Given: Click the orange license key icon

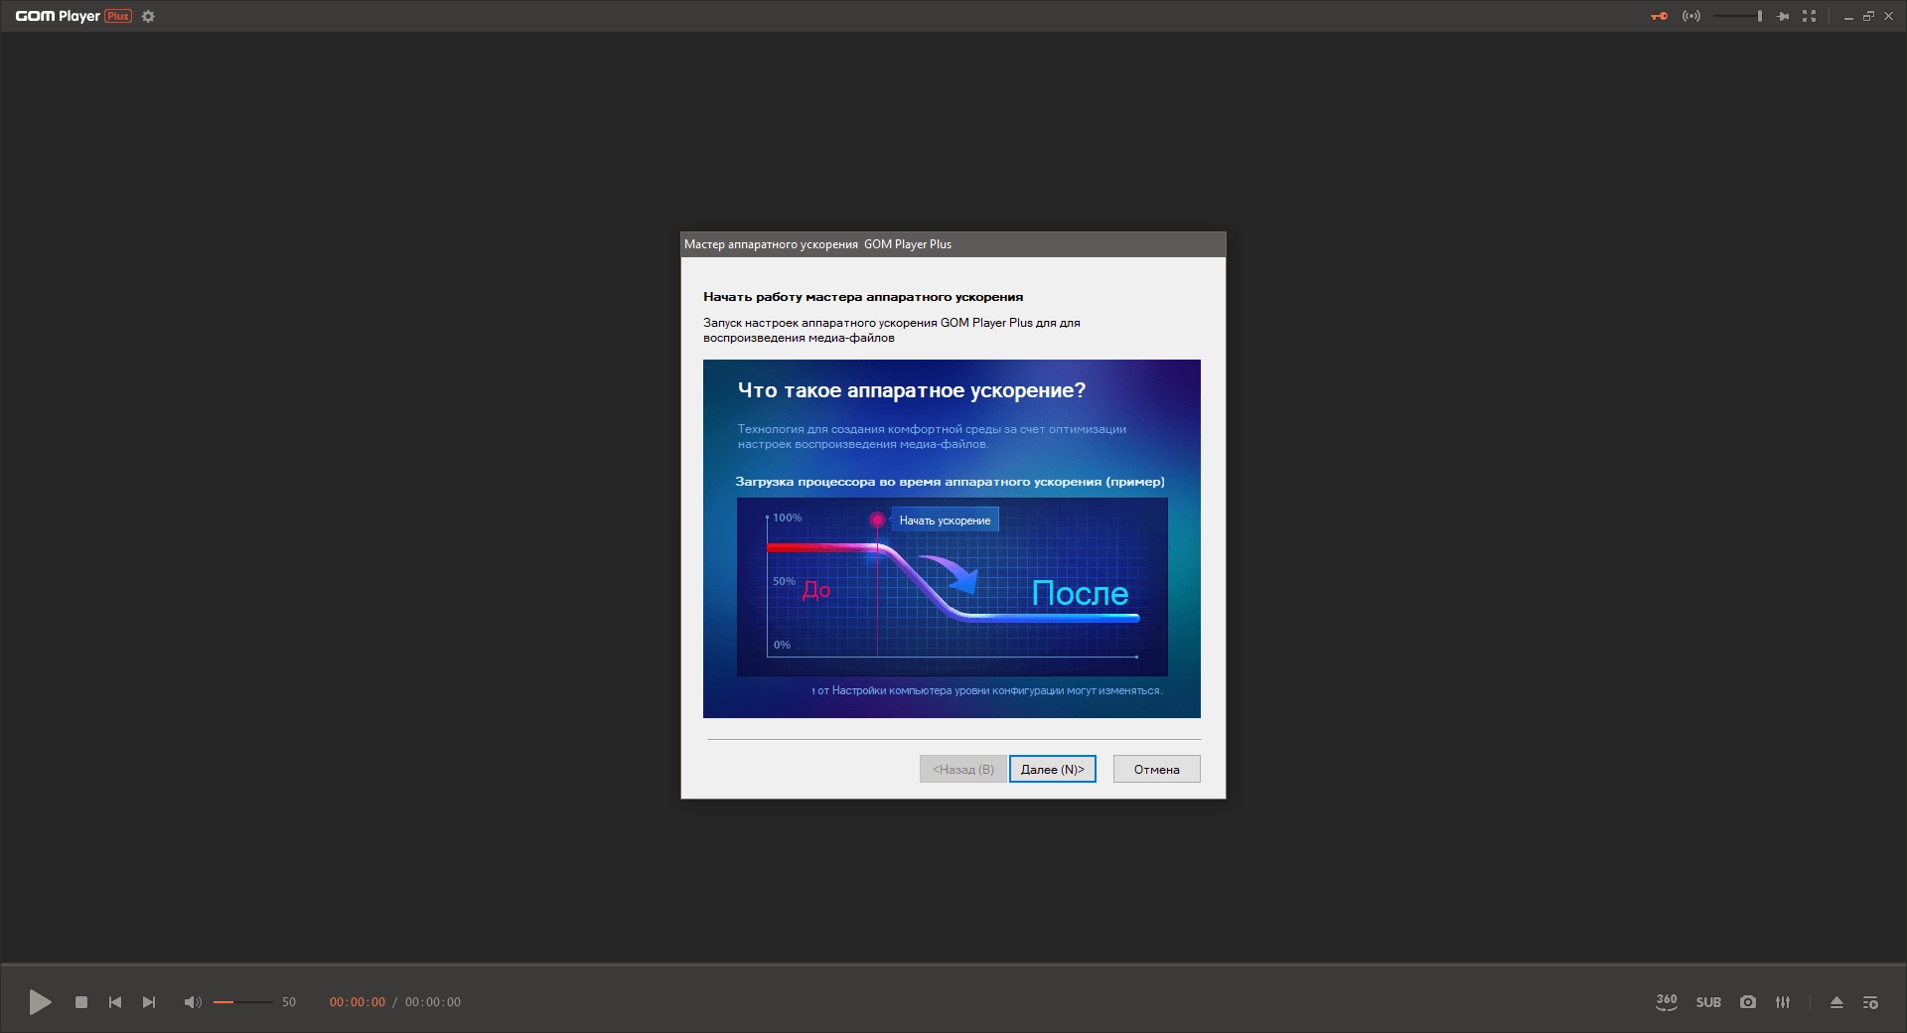Looking at the screenshot, I should click(x=1660, y=16).
